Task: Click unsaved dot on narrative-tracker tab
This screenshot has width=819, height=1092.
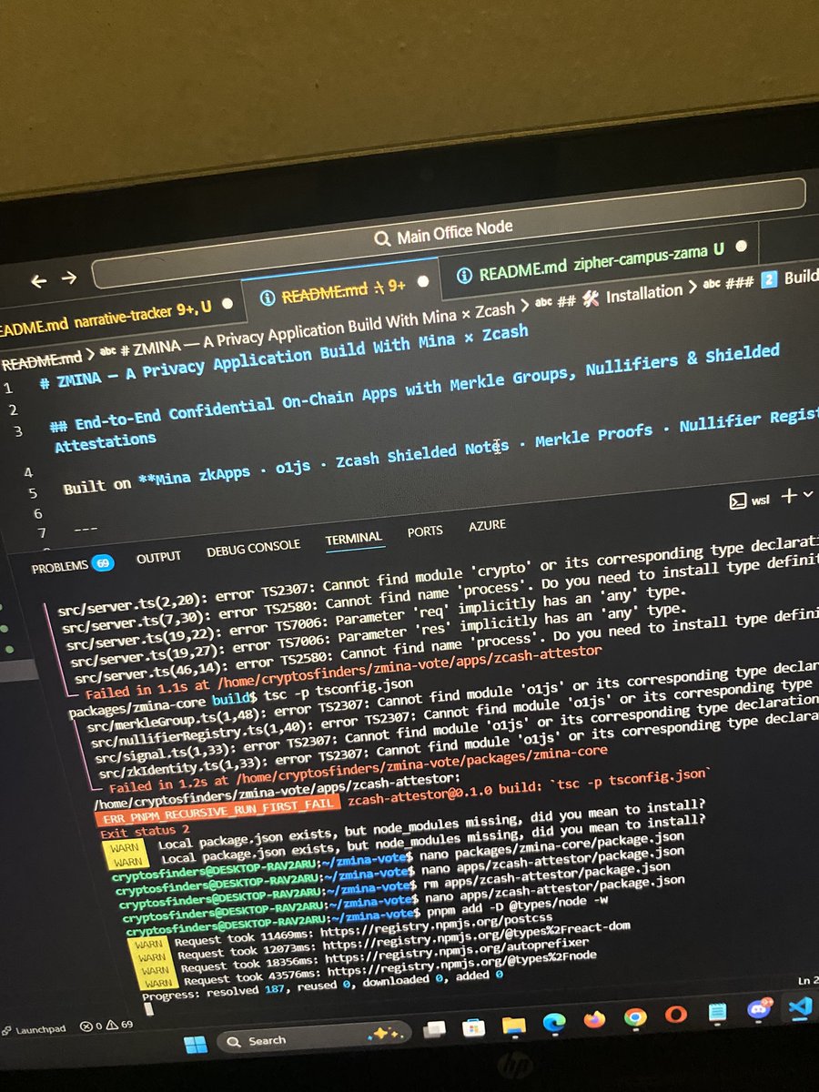Action: click(227, 304)
